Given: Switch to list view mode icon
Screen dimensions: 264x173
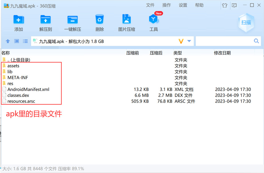Looking at the screenshot, I should coord(25,41).
